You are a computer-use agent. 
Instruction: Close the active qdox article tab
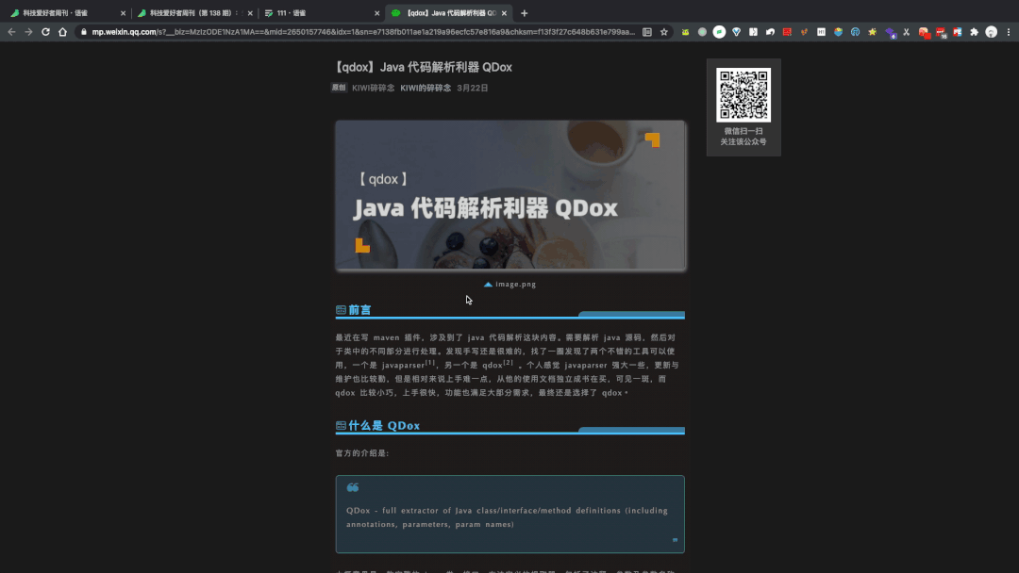point(504,13)
